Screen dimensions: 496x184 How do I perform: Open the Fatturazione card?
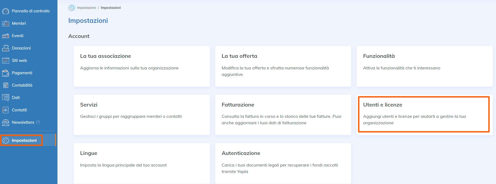coord(283,115)
